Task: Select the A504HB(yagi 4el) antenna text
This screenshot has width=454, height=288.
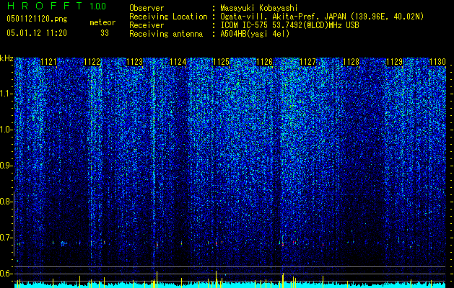Action: [255, 34]
